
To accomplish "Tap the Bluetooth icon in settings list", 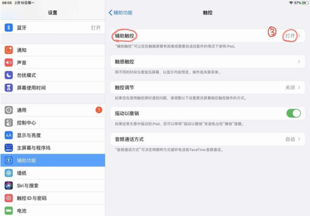I will 9,27.
